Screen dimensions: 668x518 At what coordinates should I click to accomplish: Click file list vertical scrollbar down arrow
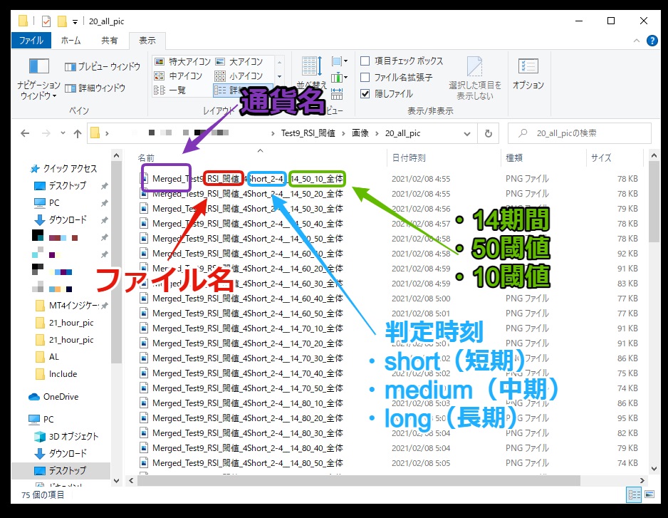pos(654,468)
